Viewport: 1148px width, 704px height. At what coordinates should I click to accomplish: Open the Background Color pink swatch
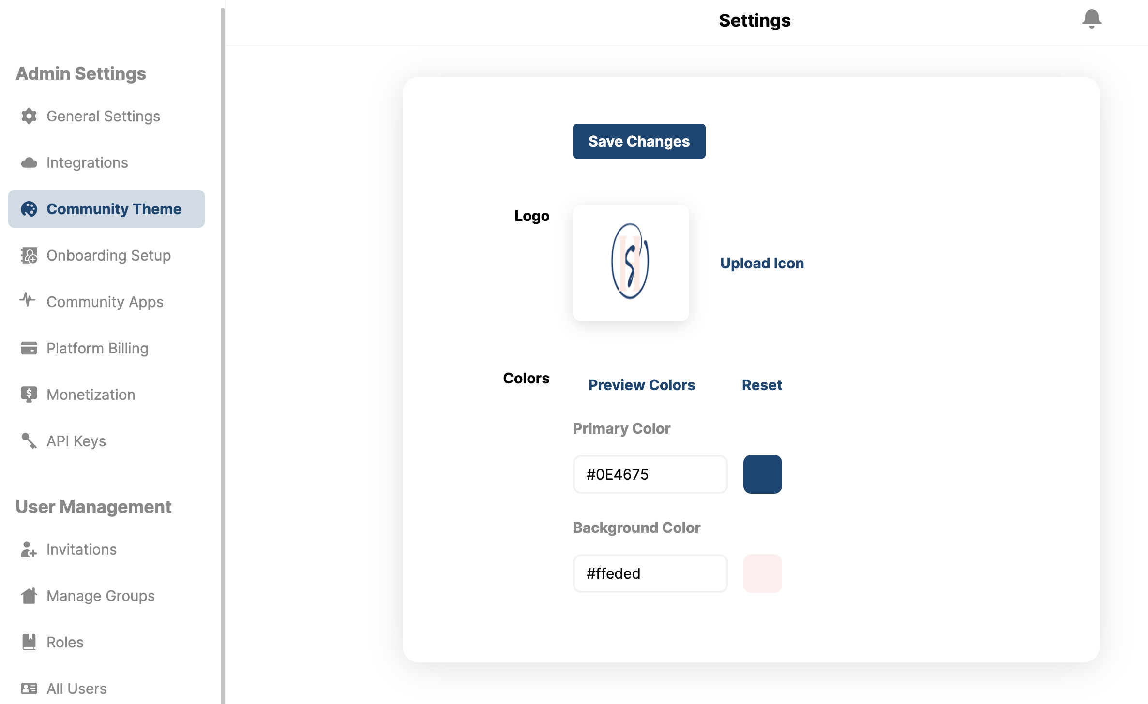763,573
